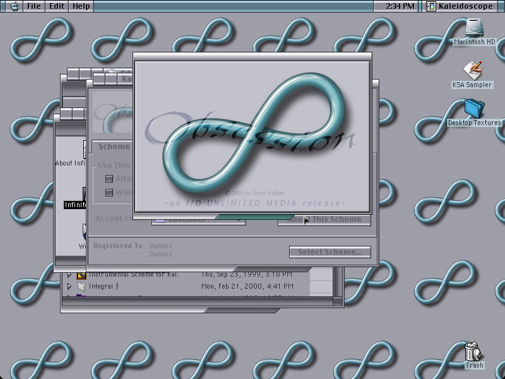
Task: Click the 2:34 PM menu bar clock
Action: click(x=400, y=6)
